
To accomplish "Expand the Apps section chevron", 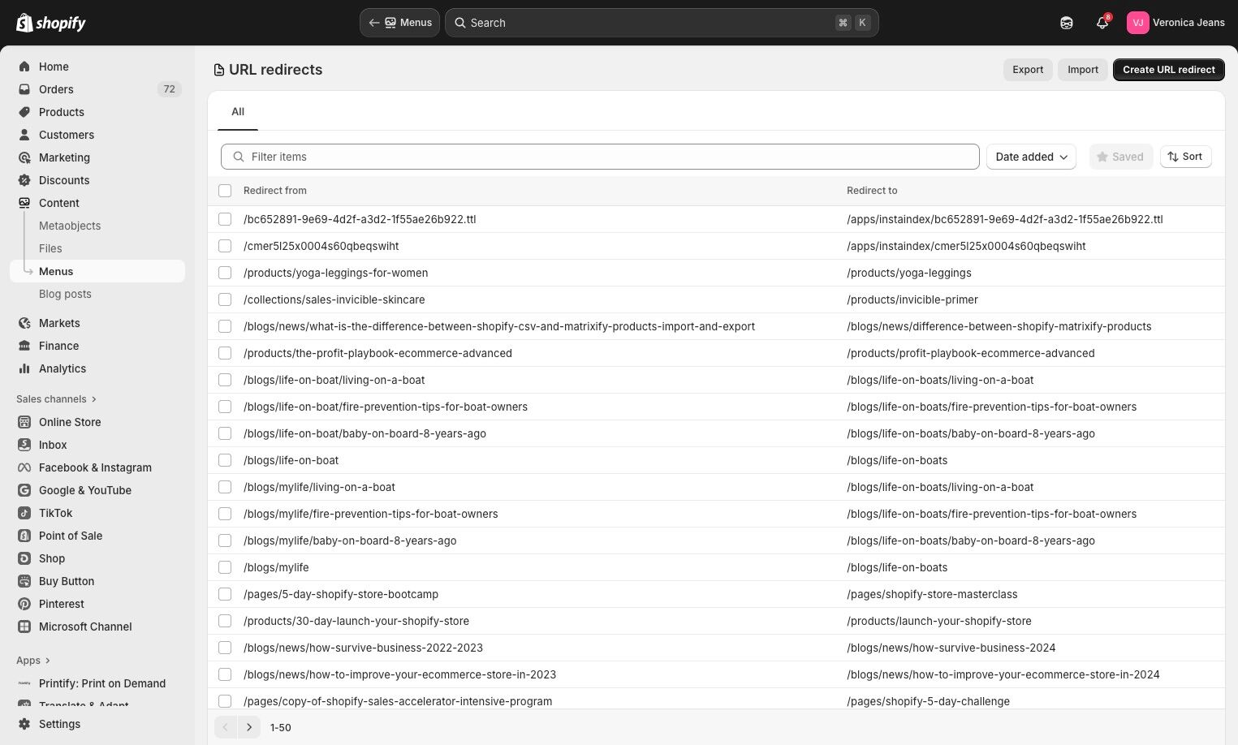I will click(x=48, y=661).
